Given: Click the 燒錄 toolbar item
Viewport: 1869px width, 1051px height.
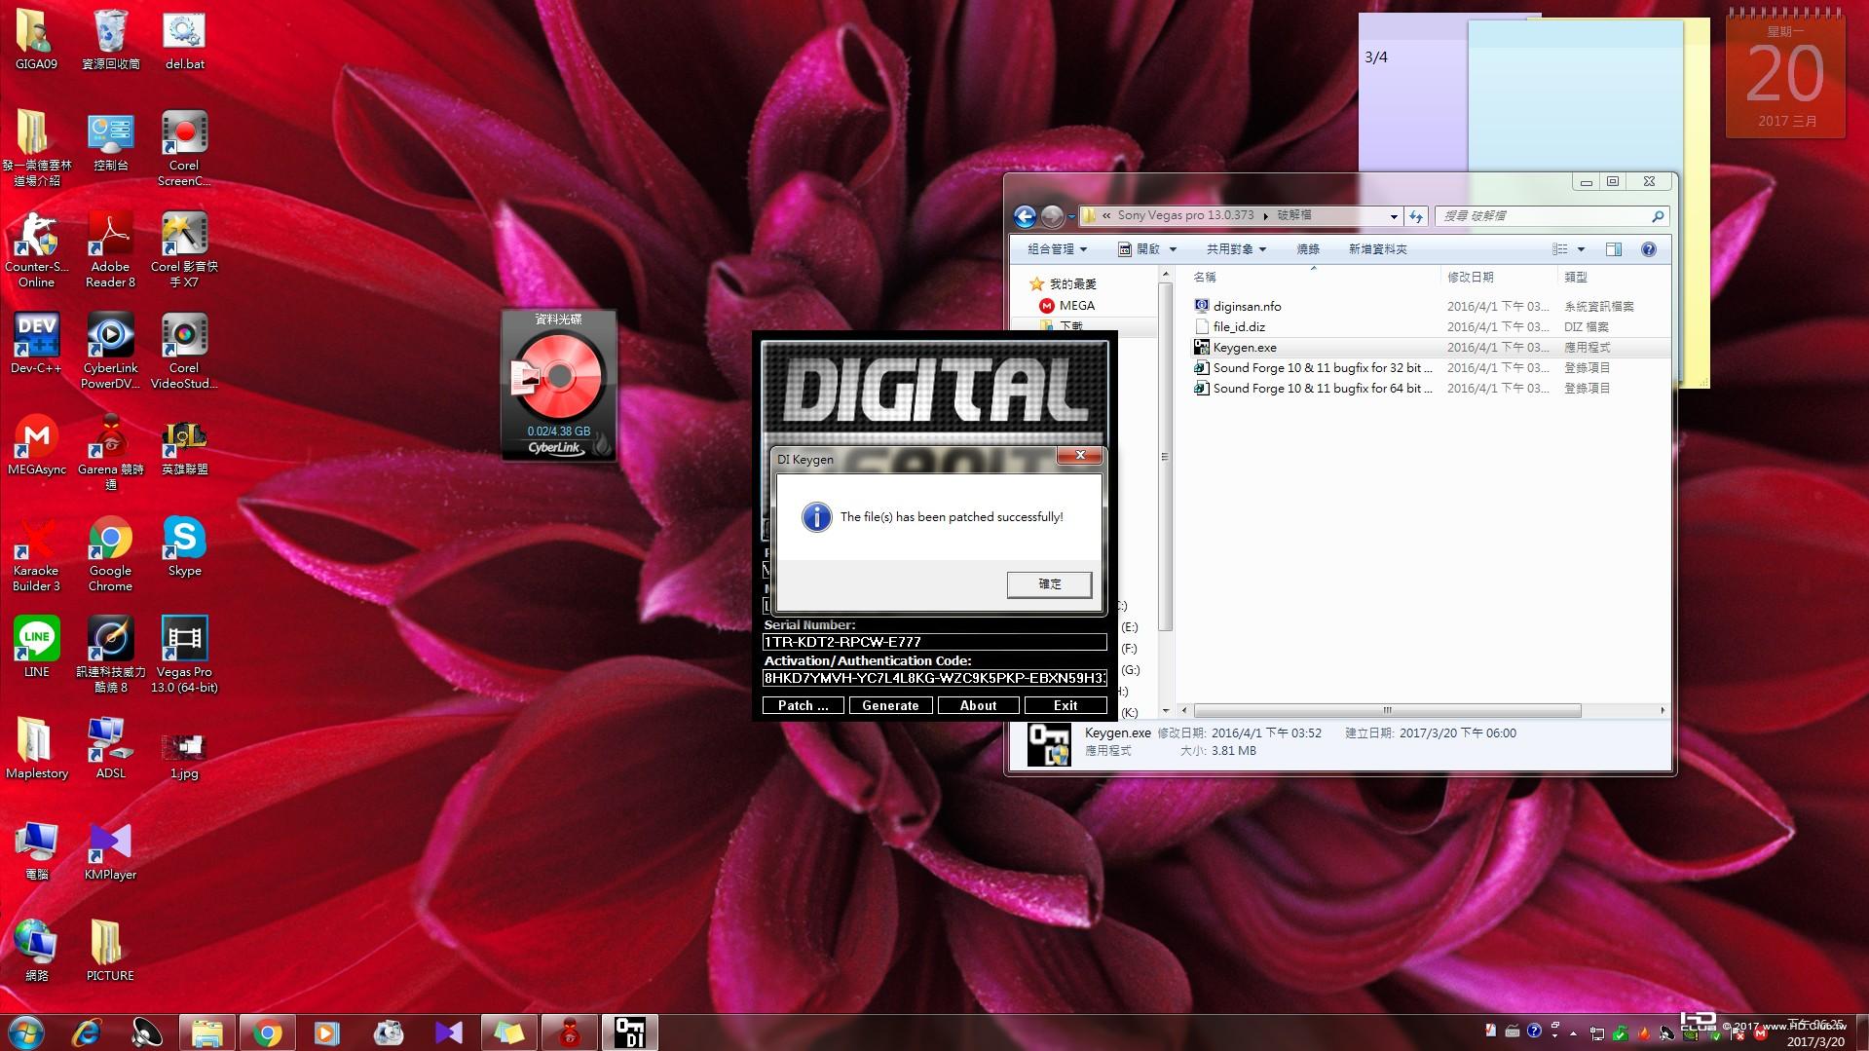Looking at the screenshot, I should [x=1307, y=249].
